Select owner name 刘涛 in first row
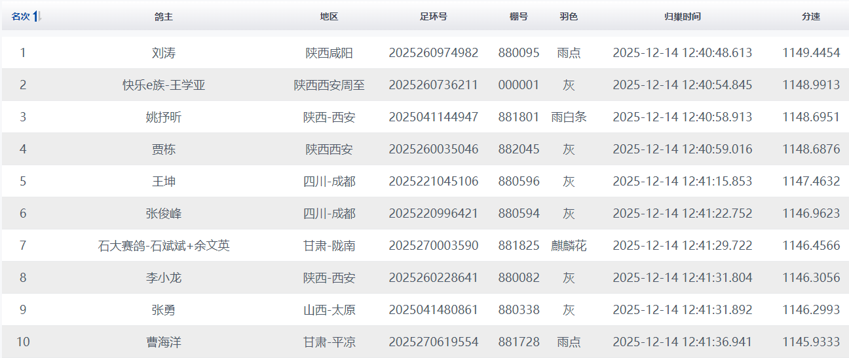The height and width of the screenshot is (358, 849). pyautogui.click(x=164, y=53)
